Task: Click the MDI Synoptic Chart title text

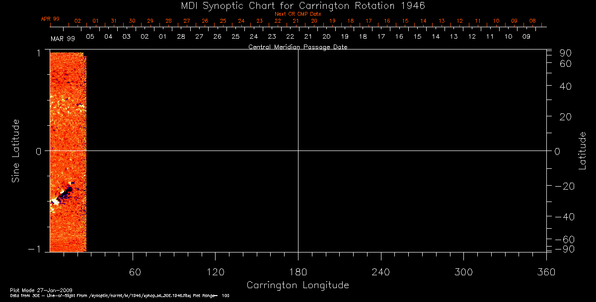Action: point(298,5)
